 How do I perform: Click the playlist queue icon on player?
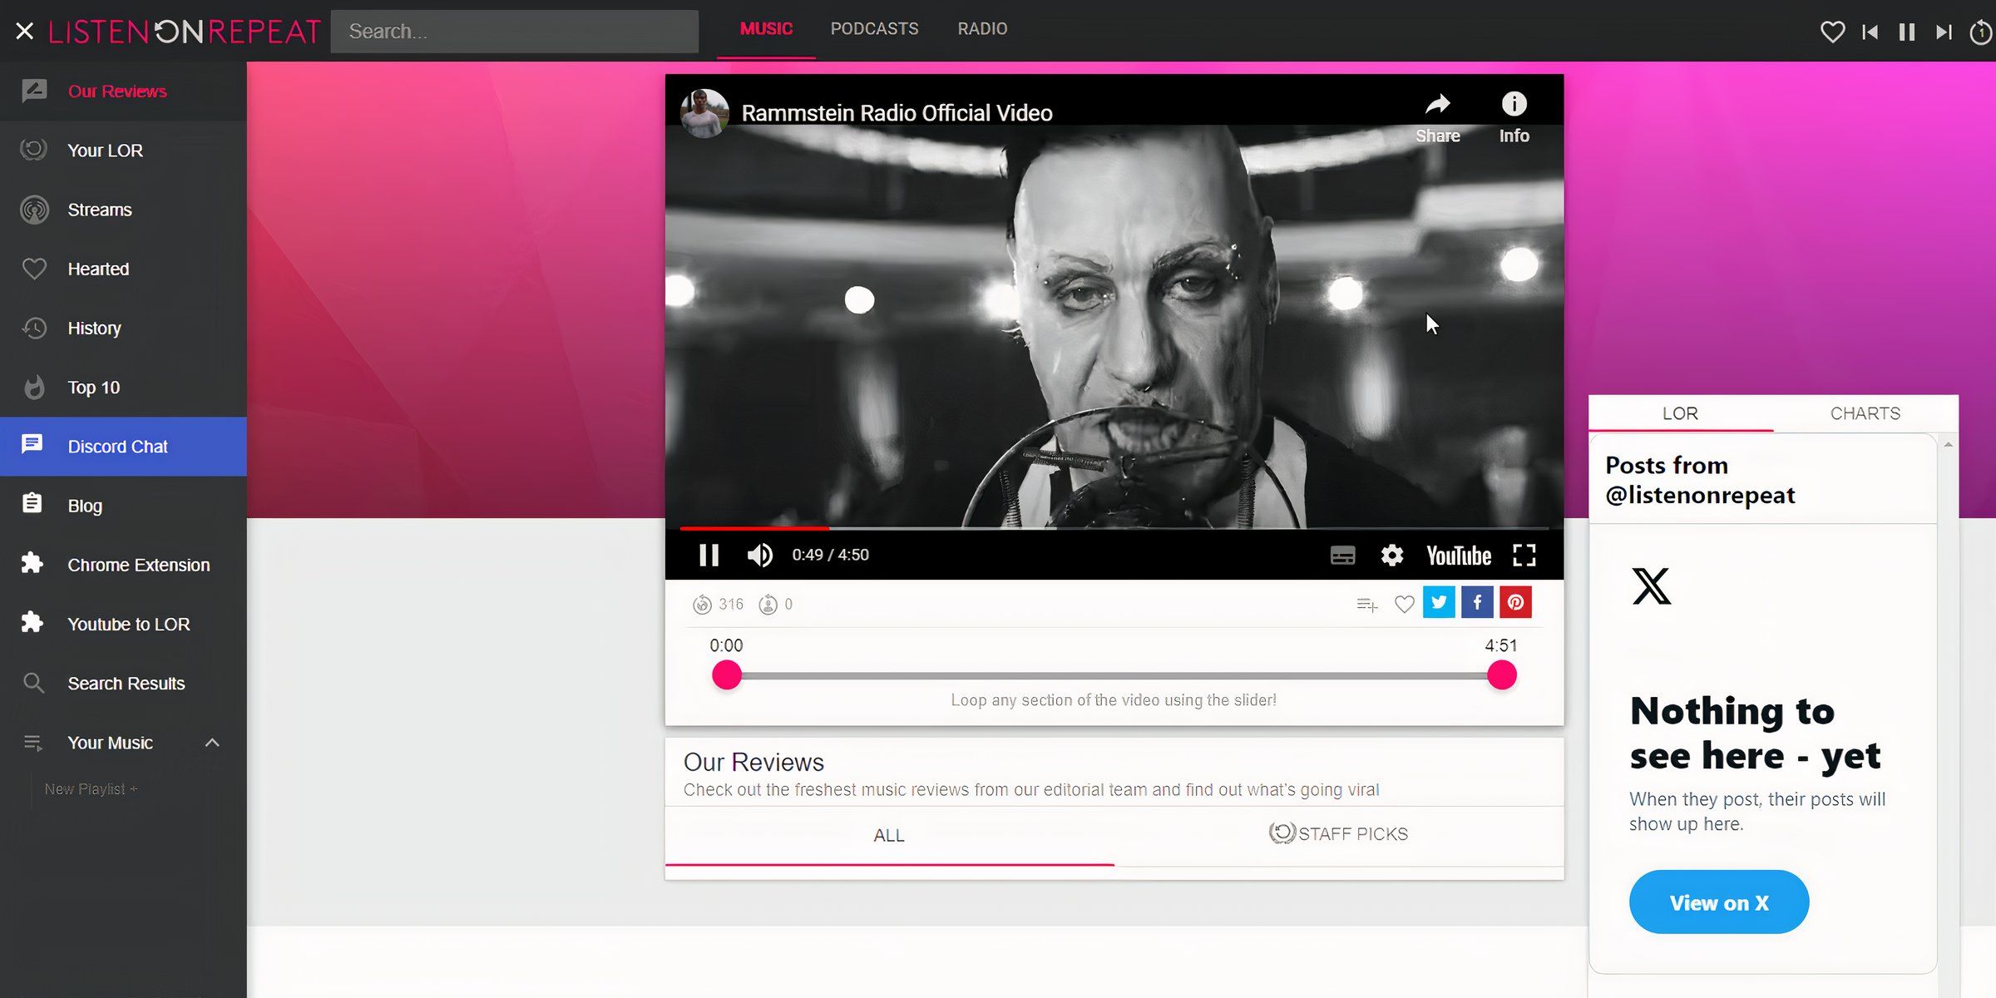coord(1367,604)
